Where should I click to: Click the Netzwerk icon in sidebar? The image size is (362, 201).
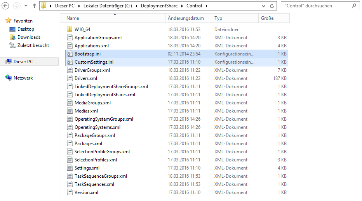9,78
